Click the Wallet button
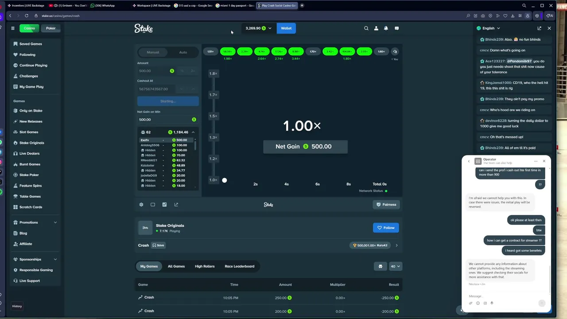567x319 pixels. pos(286,28)
